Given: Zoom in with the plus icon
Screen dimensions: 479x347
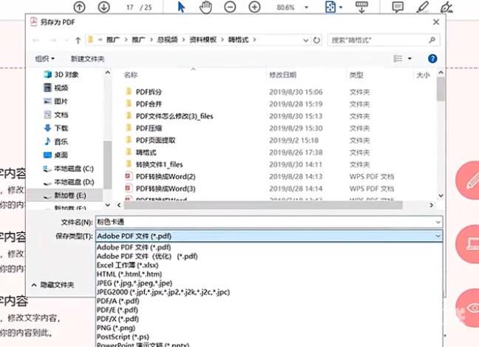Looking at the screenshot, I should 254,7.
